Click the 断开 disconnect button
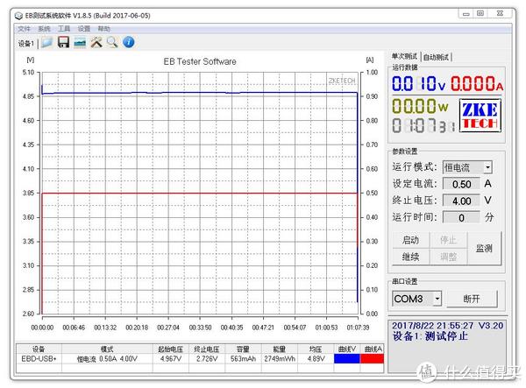Viewport: 526px width, 388px height. (472, 299)
